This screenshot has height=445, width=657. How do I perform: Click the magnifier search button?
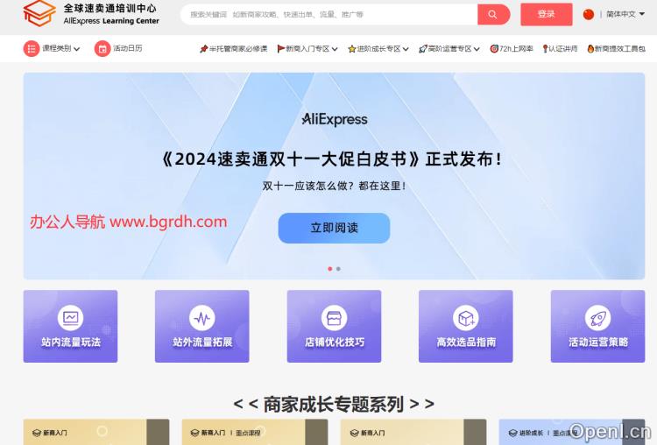coord(493,14)
